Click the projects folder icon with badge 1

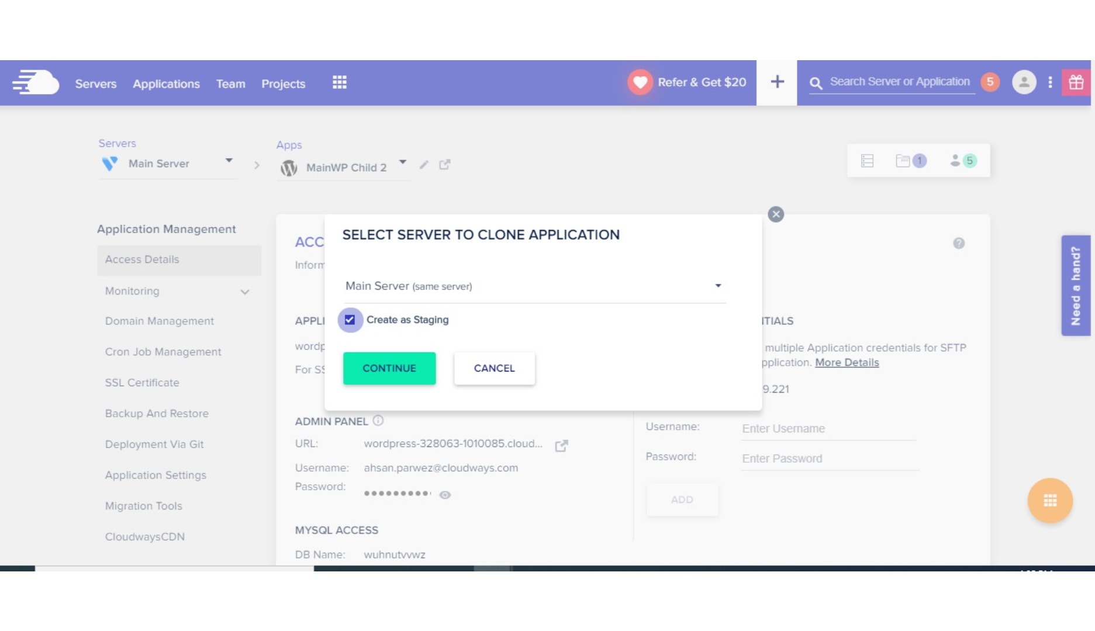click(910, 161)
